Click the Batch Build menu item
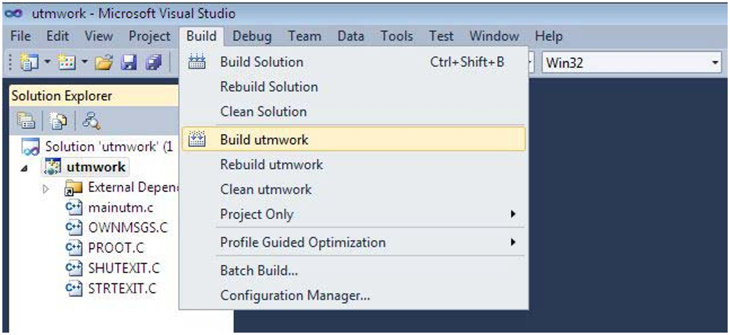 [259, 271]
